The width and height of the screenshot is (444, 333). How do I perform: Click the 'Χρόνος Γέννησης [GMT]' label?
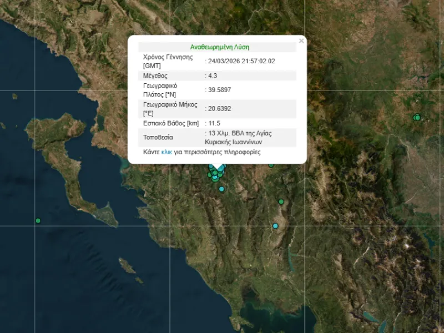[x=168, y=61]
